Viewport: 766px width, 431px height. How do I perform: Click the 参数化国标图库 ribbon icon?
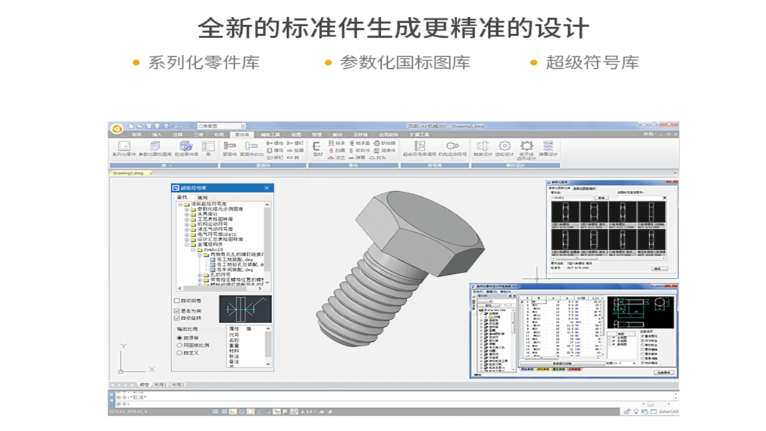(x=155, y=147)
